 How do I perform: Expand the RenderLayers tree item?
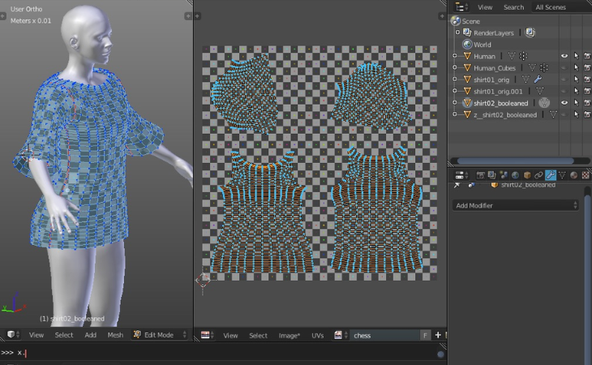[457, 32]
